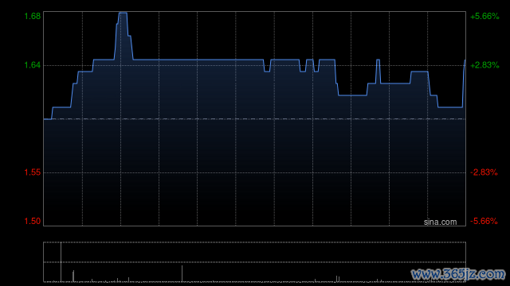
Task: Click the 1.68 price axis label
Action: click(x=33, y=16)
